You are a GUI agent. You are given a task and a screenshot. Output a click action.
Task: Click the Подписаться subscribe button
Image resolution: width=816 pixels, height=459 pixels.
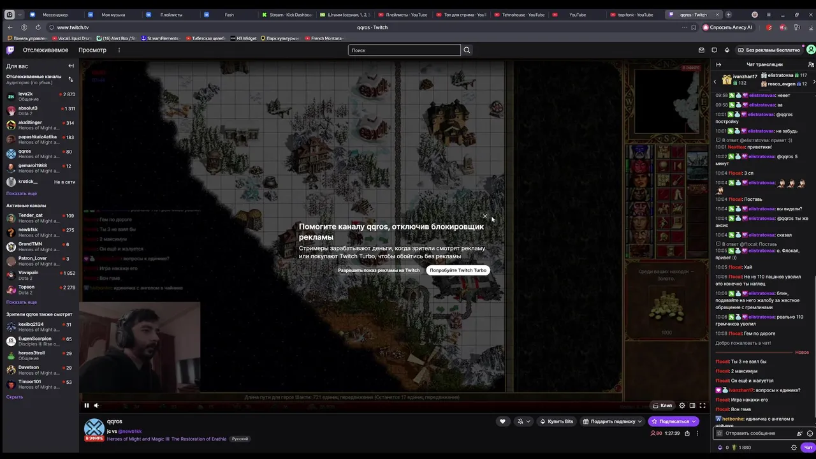point(674,421)
